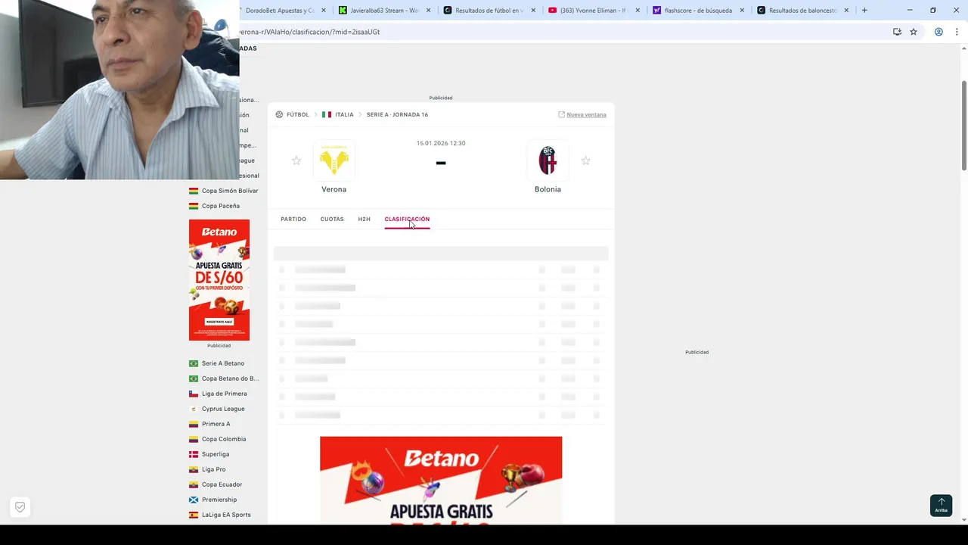Viewport: 968px width, 545px height.
Task: Click the Bolivia flag beside Copa Paceña
Action: [x=194, y=206]
